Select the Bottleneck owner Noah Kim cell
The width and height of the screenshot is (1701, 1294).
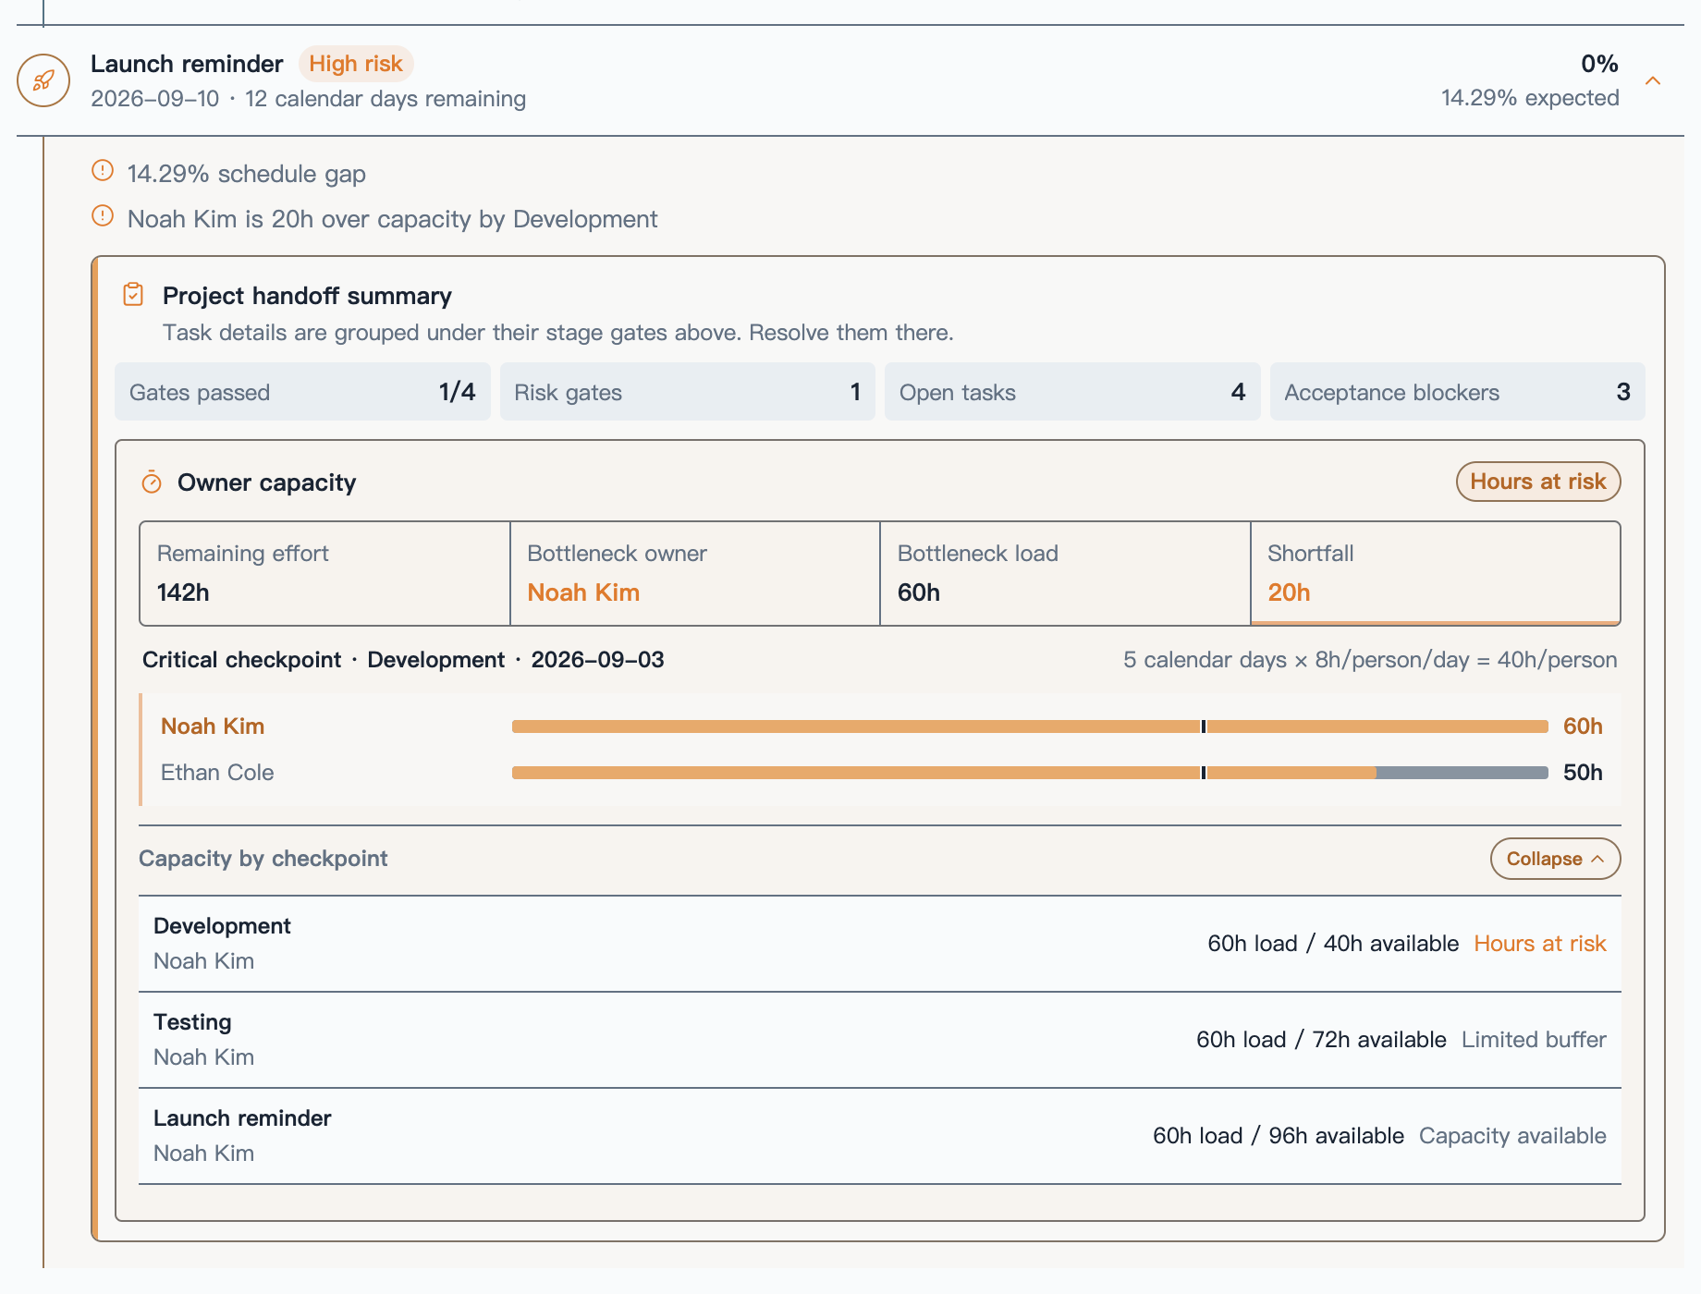tap(695, 573)
